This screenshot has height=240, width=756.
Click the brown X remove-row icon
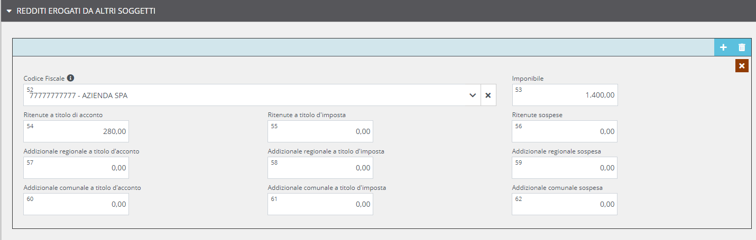click(742, 66)
